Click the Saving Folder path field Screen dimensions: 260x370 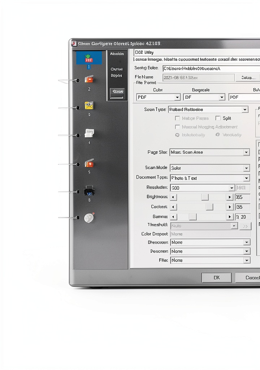[211, 68]
